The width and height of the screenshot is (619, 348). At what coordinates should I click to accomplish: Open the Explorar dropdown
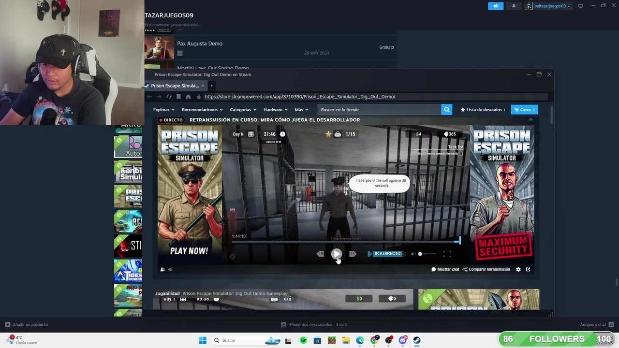(x=163, y=110)
